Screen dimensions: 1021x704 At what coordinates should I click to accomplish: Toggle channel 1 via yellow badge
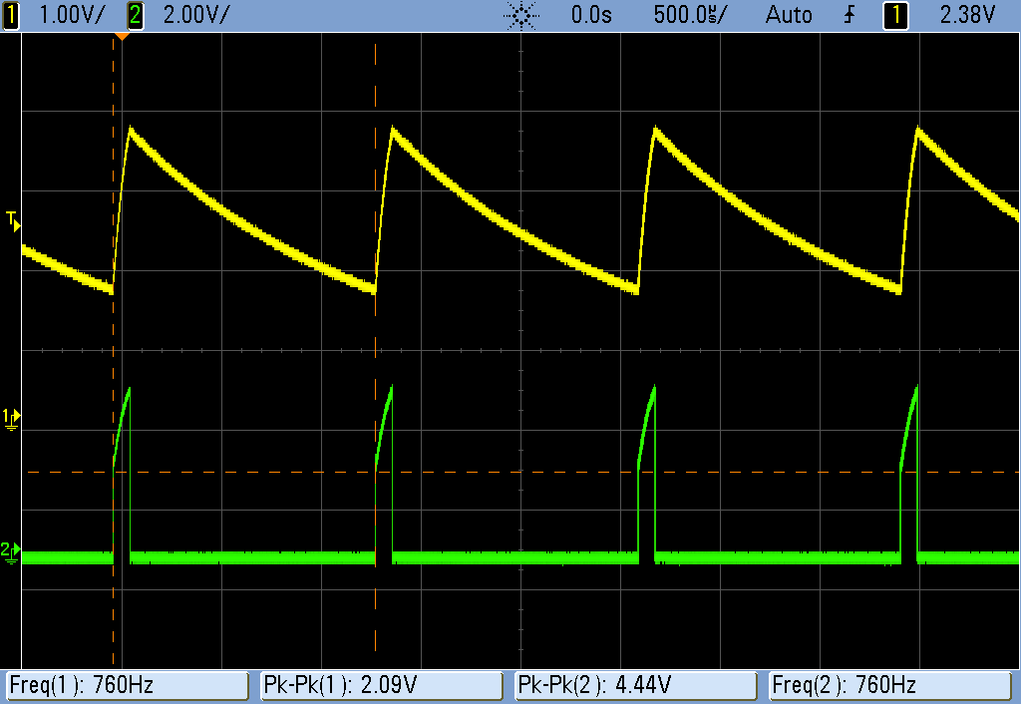(x=10, y=15)
